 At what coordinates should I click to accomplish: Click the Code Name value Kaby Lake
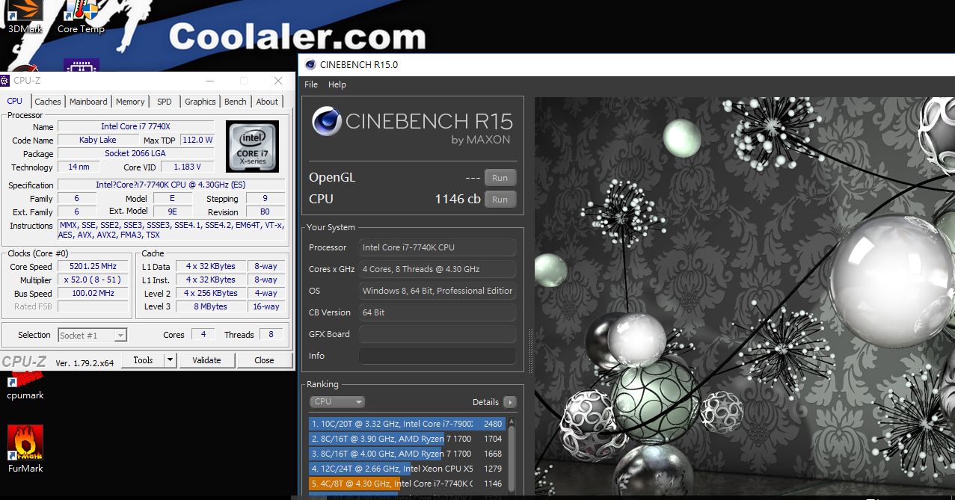click(x=98, y=141)
